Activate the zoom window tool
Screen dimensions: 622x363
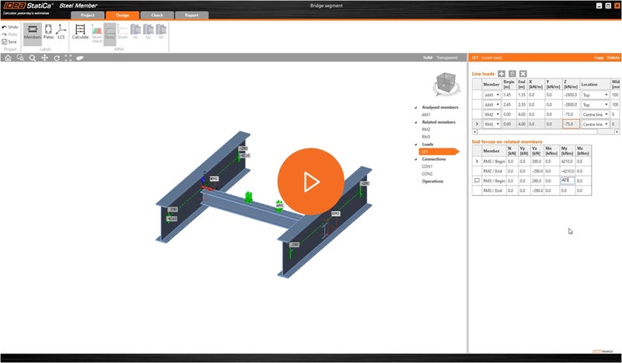pyautogui.click(x=20, y=58)
